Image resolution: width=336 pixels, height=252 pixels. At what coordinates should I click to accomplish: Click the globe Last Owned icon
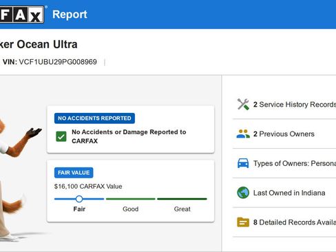pos(243,193)
